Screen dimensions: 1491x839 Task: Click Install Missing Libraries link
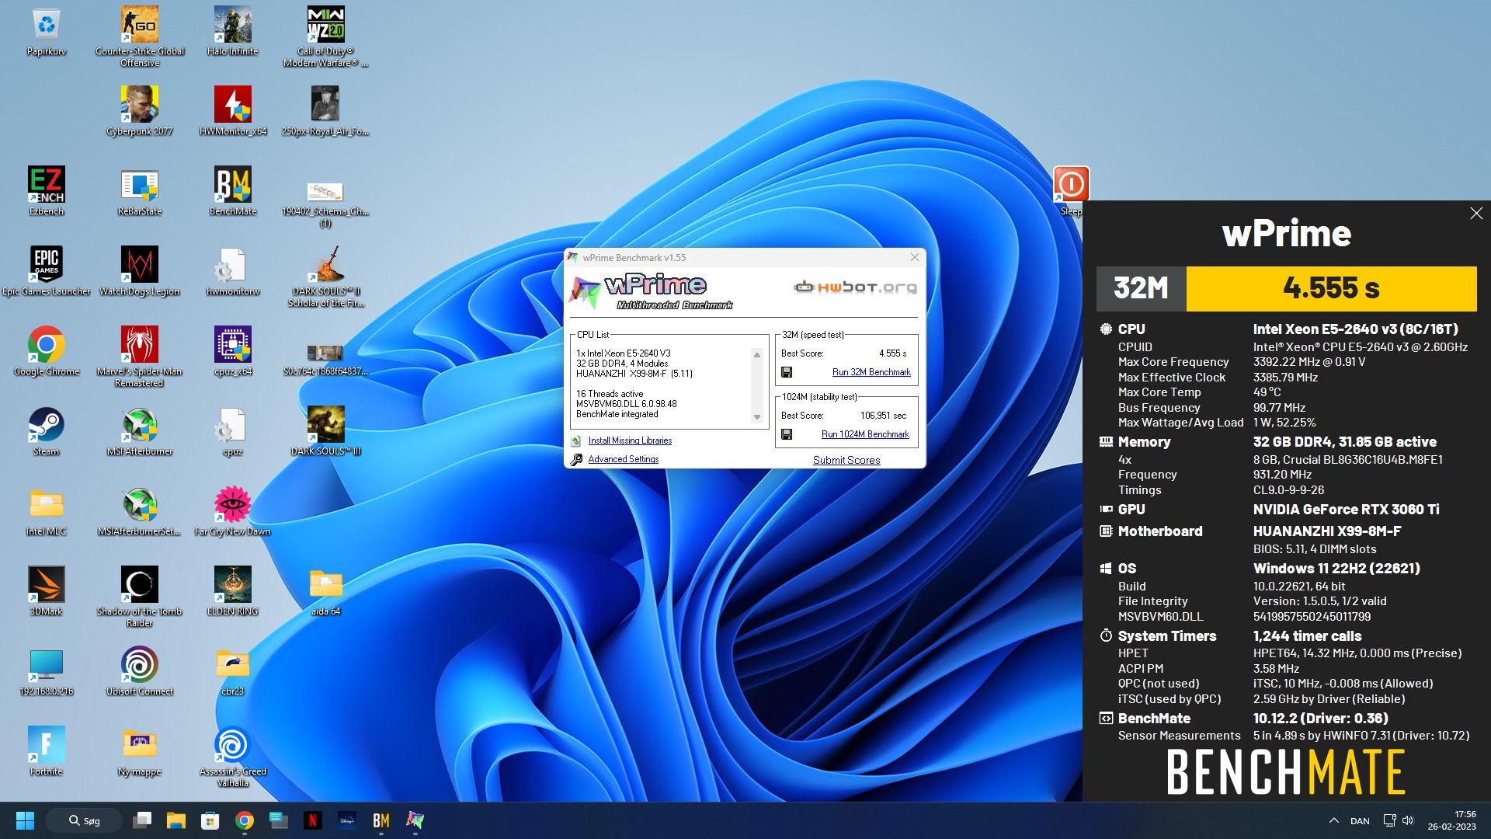[630, 440]
